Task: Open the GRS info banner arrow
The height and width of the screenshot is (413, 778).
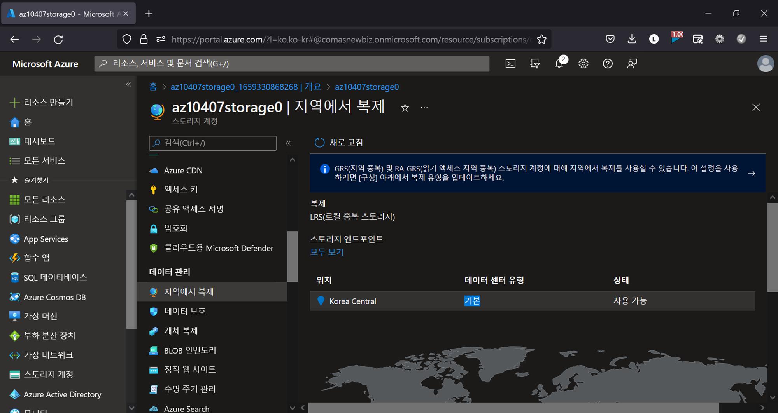Action: click(x=752, y=173)
